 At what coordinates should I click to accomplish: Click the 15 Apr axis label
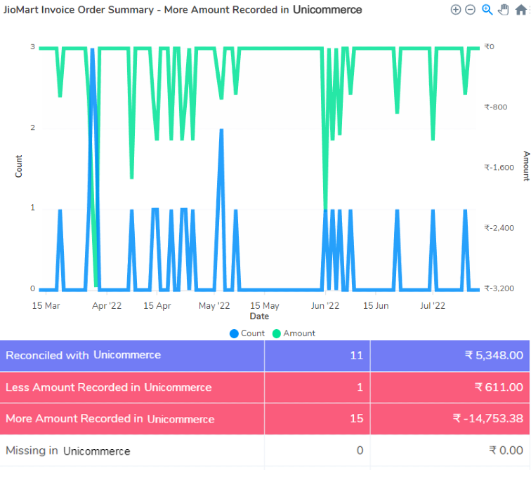coord(157,306)
